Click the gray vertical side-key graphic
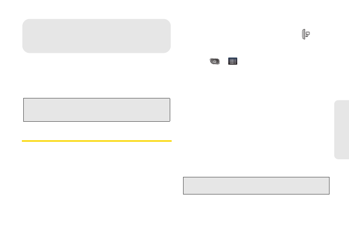349x233 pixels. [303, 34]
